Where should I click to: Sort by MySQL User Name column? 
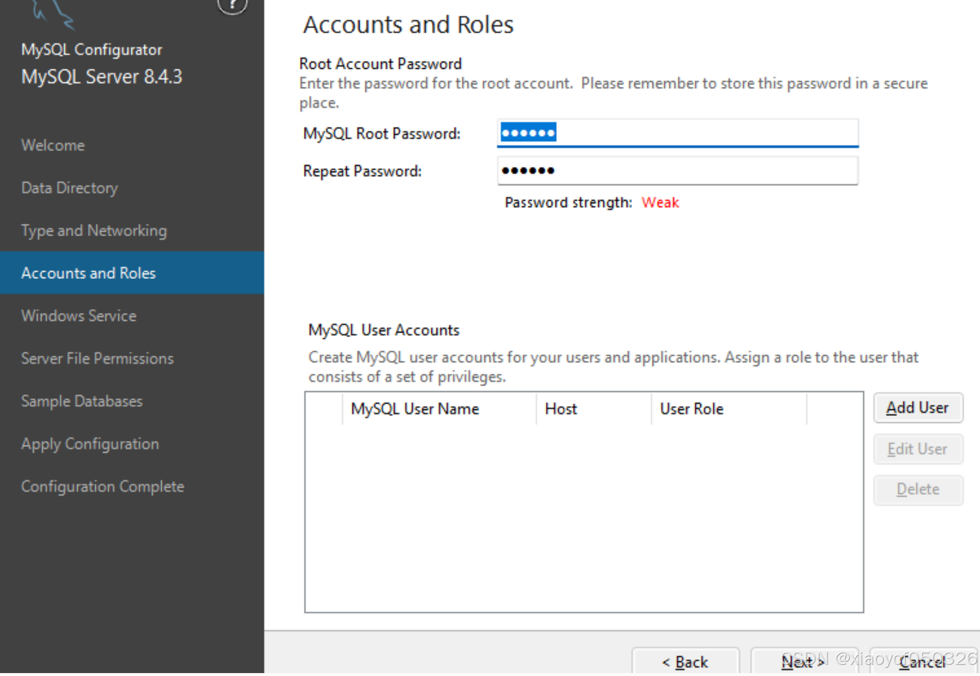[x=439, y=409]
